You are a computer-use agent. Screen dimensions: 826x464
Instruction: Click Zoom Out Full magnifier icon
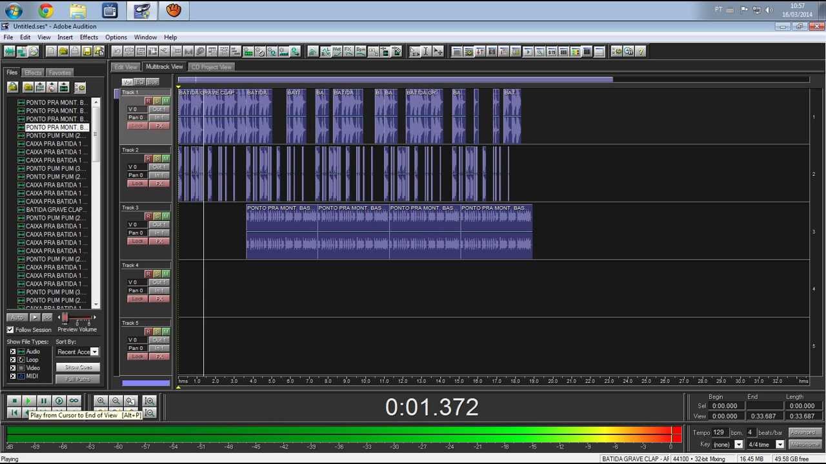(x=130, y=401)
